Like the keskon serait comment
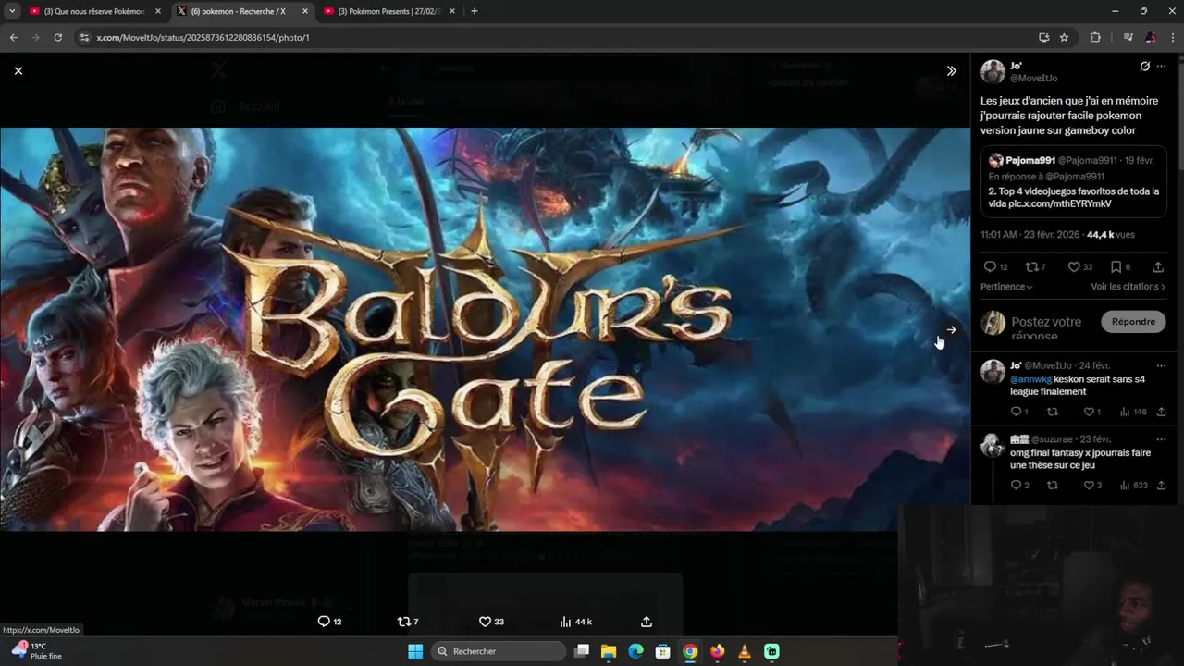This screenshot has height=666, width=1184. coord(1089,412)
